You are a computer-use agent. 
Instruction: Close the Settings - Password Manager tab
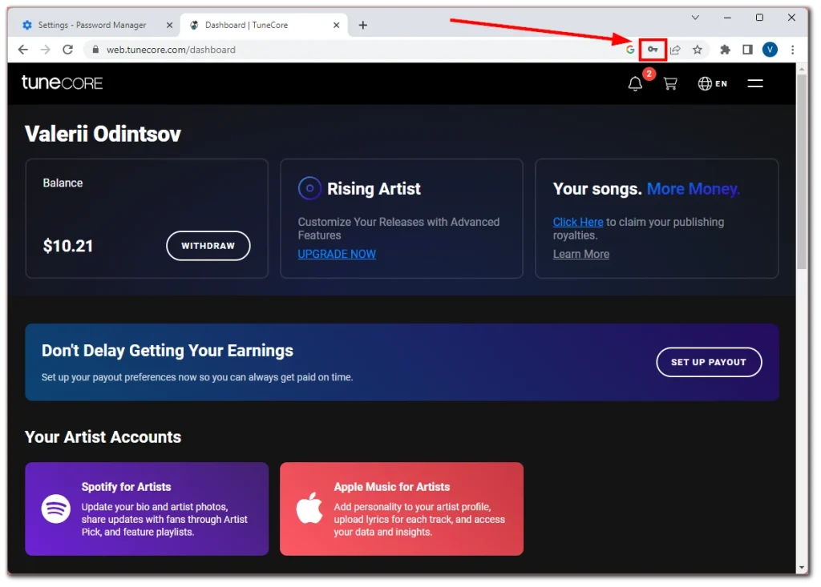(169, 25)
